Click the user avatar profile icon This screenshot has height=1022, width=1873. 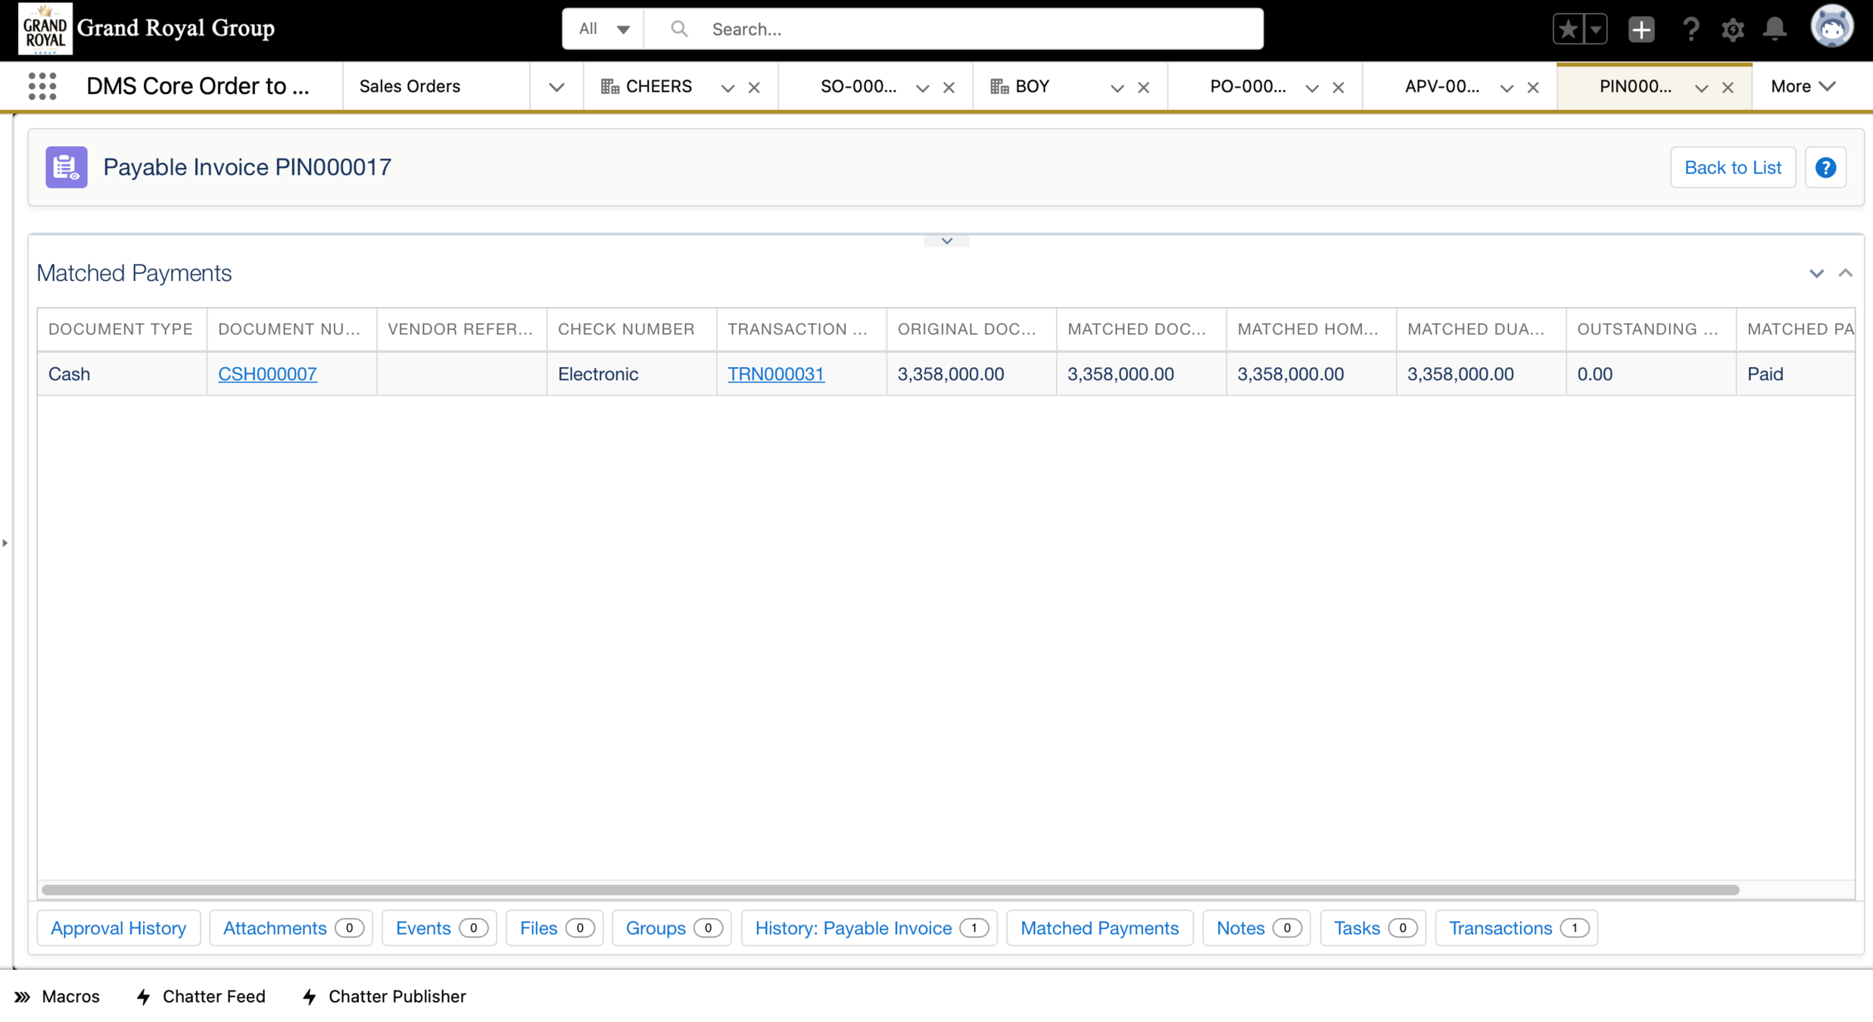[x=1831, y=28]
